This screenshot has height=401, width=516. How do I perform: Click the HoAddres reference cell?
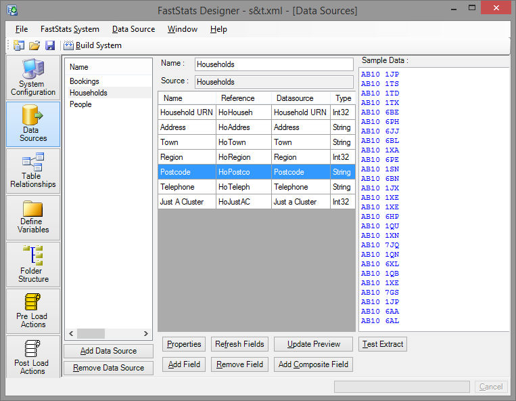(x=244, y=127)
